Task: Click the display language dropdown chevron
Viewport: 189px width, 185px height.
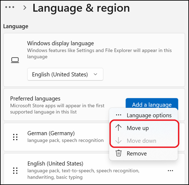Action: 96,74
